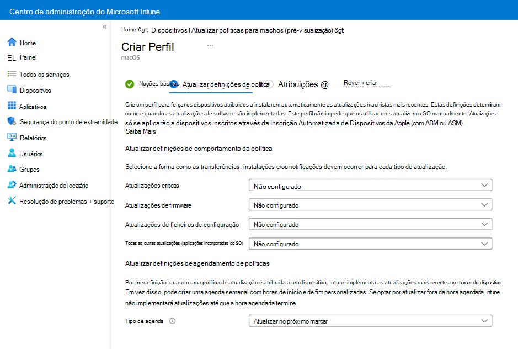The width and height of the screenshot is (518, 349).
Task: Click the Dispositivos monitor icon
Action: (x=12, y=89)
